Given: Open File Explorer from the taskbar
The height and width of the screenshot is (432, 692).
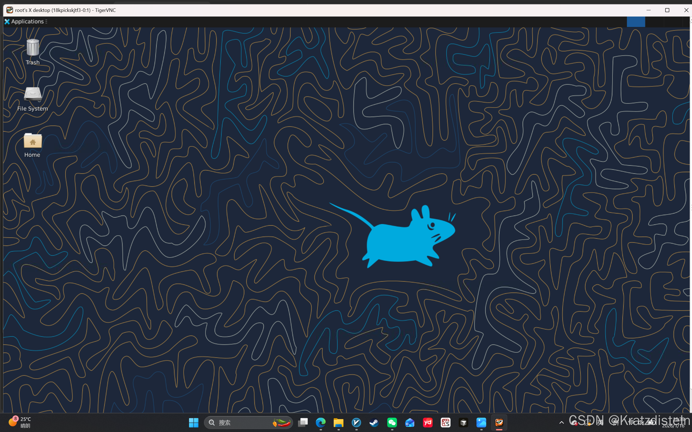Looking at the screenshot, I should 338,422.
